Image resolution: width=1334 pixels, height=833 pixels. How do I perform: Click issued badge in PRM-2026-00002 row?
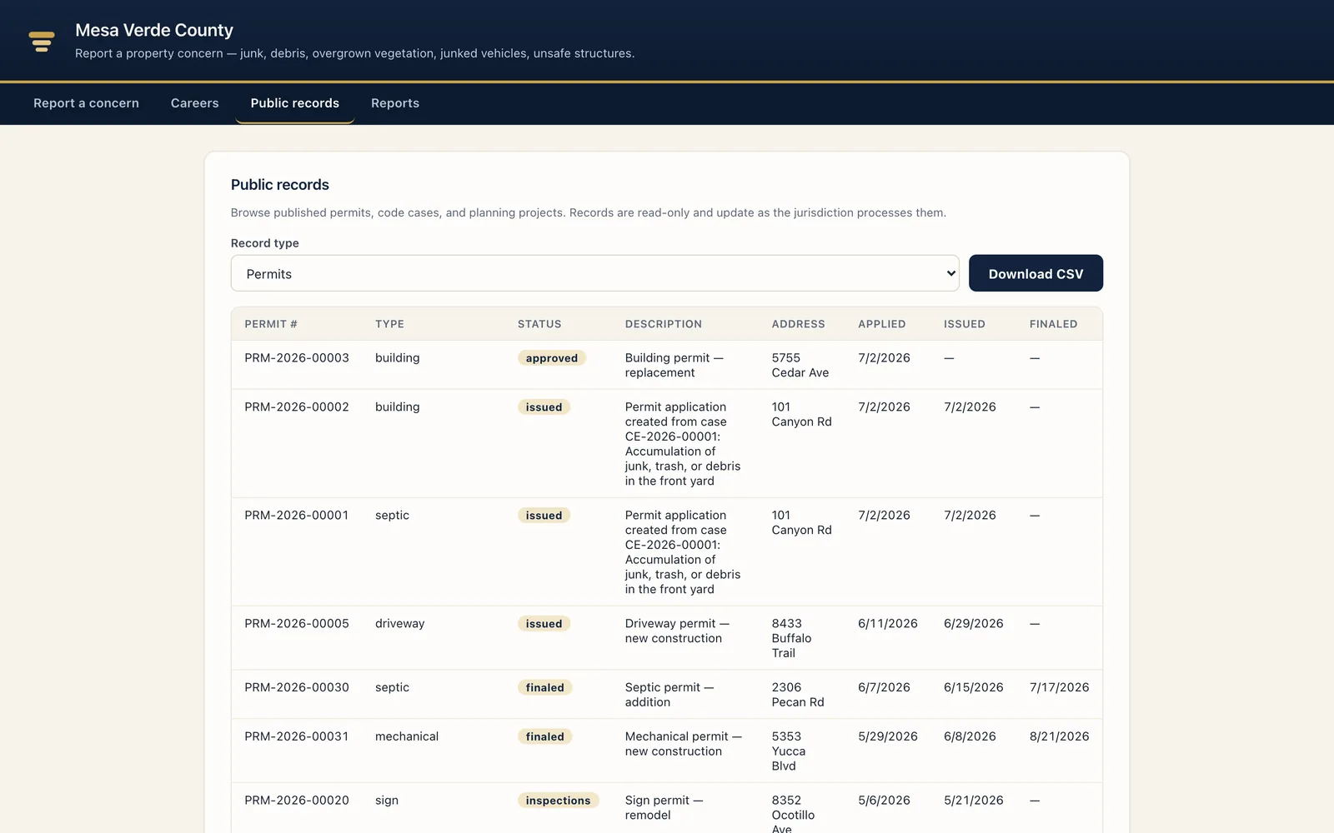(544, 407)
